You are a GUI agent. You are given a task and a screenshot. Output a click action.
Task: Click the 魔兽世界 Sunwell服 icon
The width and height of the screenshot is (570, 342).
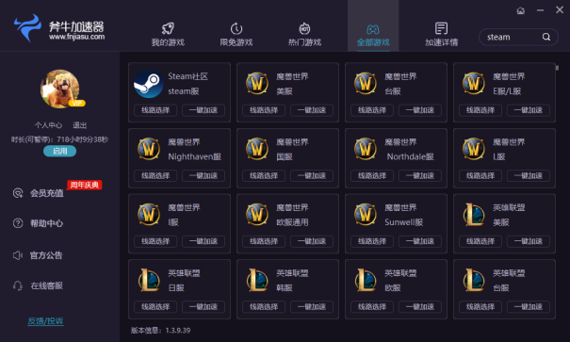366,215
